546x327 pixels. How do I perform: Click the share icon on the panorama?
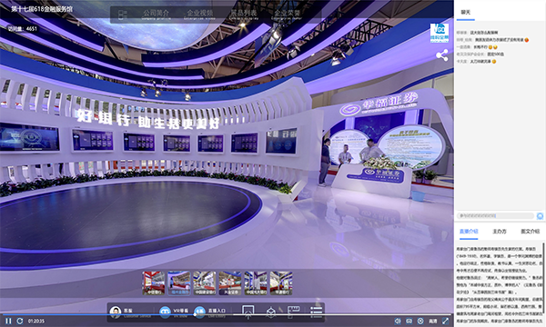[442, 55]
